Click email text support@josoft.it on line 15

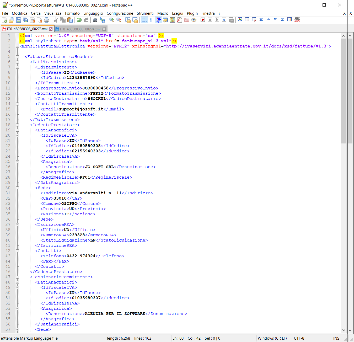[x=81, y=109]
